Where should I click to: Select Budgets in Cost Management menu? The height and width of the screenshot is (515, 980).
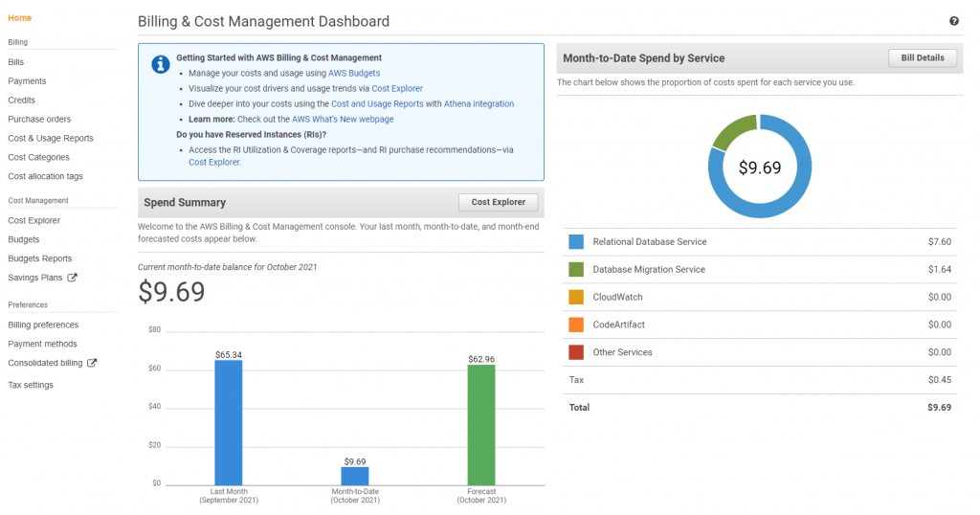(x=24, y=239)
